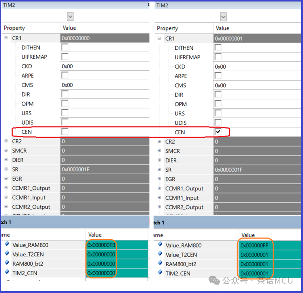Collapse the CR1 register in the left panel
The width and height of the screenshot is (303, 293).
pyautogui.click(x=5, y=38)
